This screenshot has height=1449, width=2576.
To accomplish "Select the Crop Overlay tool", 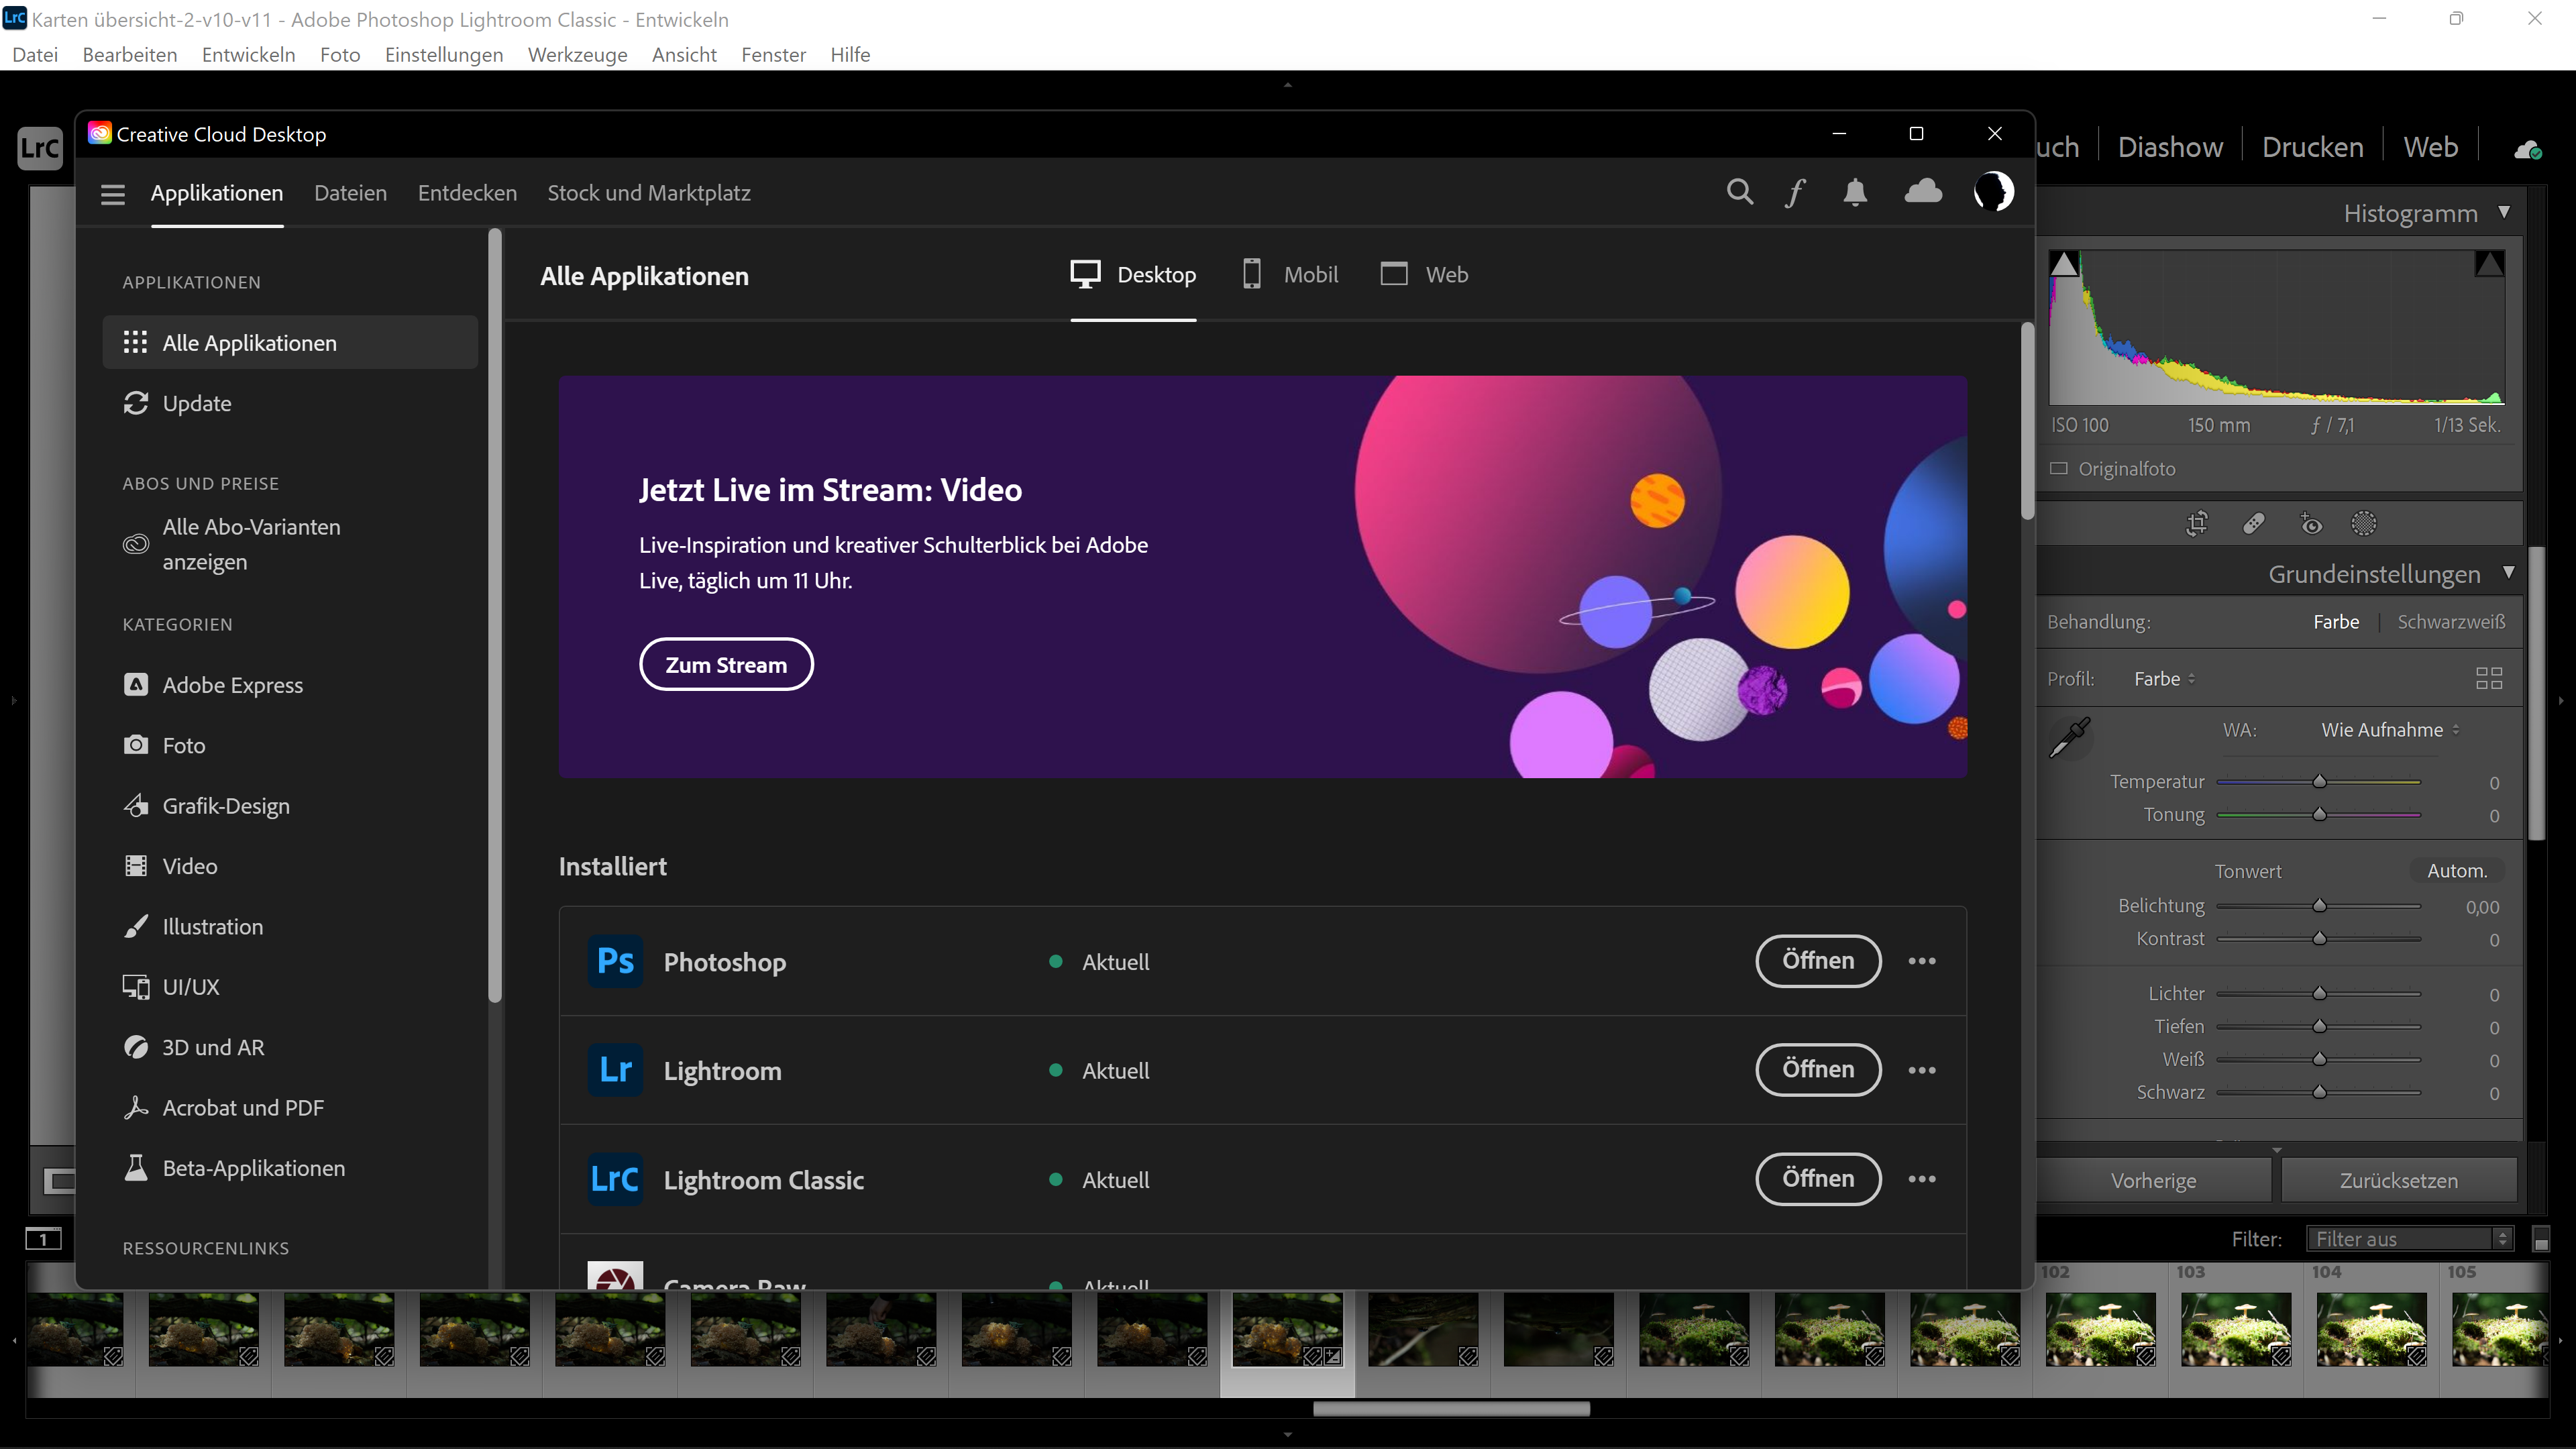I will [2197, 523].
